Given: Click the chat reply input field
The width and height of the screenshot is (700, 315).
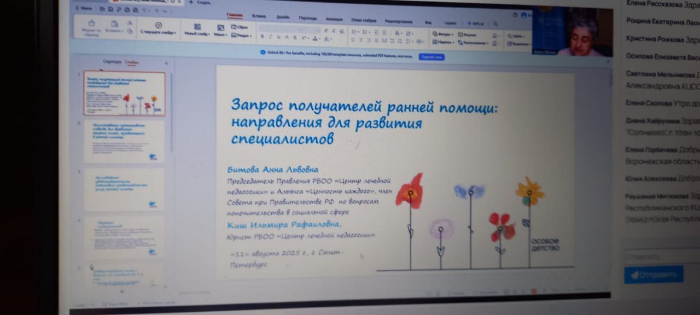Looking at the screenshot, I should point(662,256).
